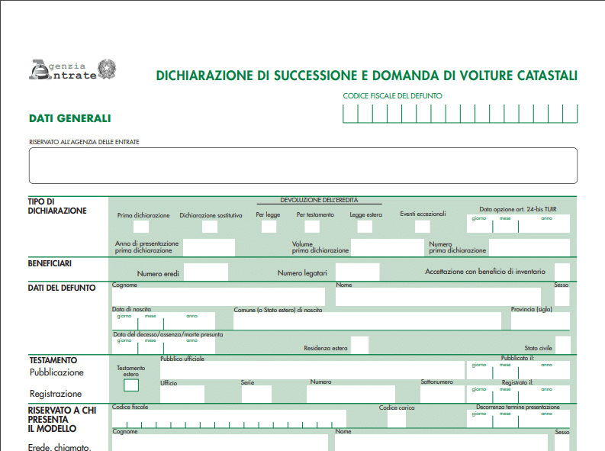The image size is (605, 451).
Task: Check Accettazione con beneficio di inventario
Action: [x=562, y=272]
